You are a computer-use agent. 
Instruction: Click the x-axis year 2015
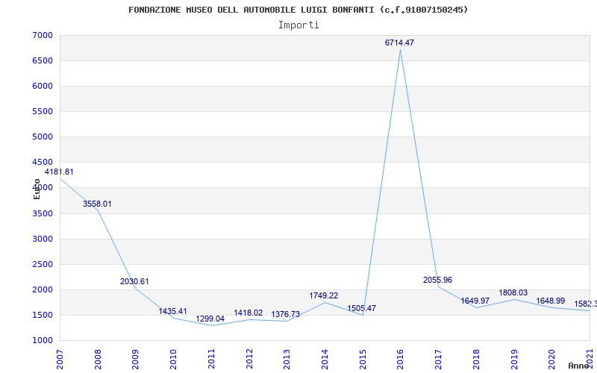pyautogui.click(x=363, y=360)
